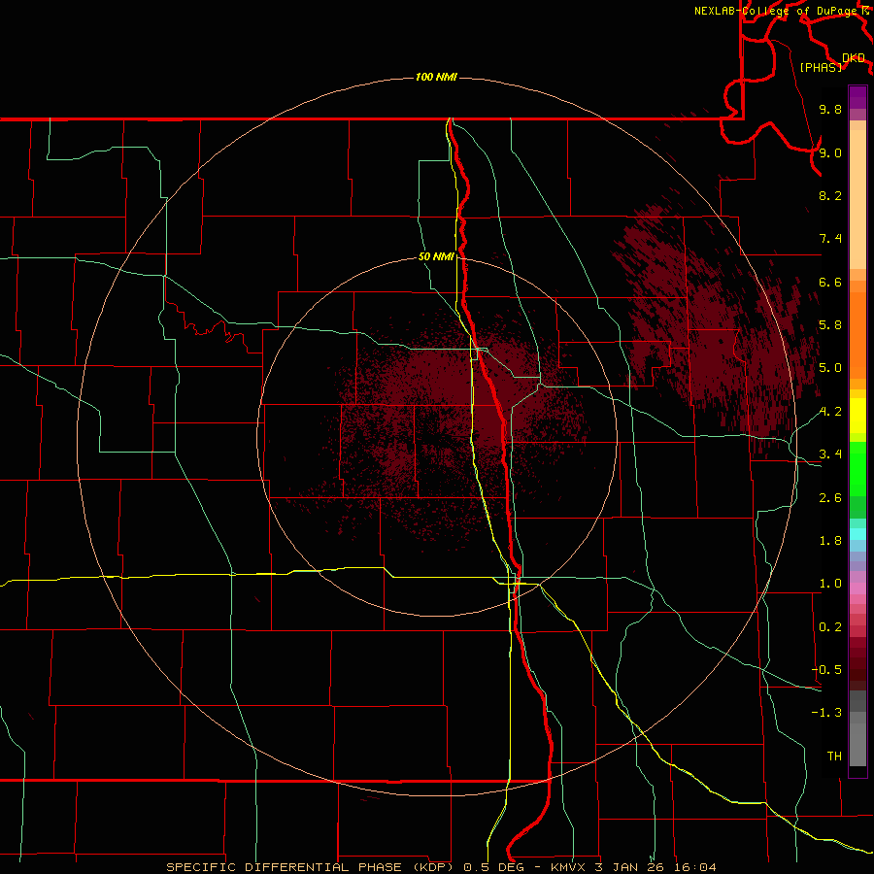The image size is (874, 874).
Task: Click the yellow band of the color scale
Action: 857,416
